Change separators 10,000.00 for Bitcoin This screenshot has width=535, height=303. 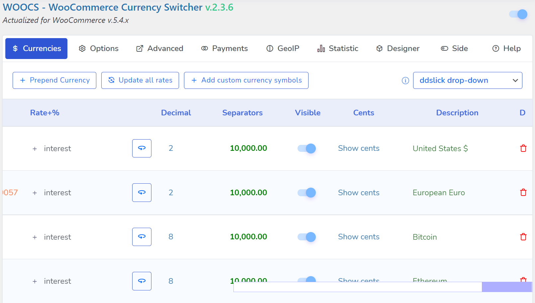(x=248, y=237)
